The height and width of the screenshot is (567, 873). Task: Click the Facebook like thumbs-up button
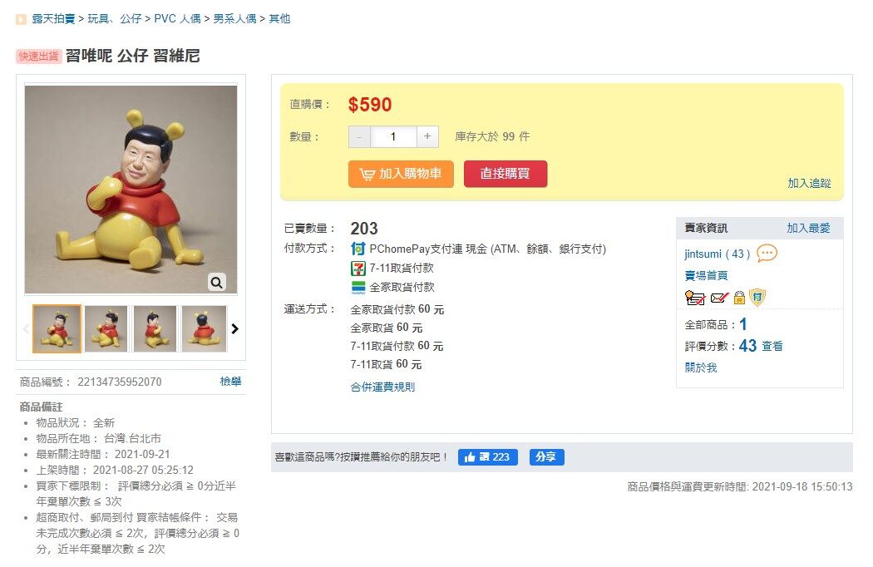click(x=488, y=457)
